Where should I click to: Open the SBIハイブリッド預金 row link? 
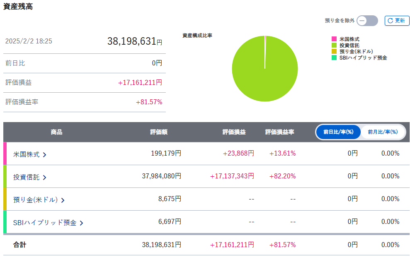point(45,223)
